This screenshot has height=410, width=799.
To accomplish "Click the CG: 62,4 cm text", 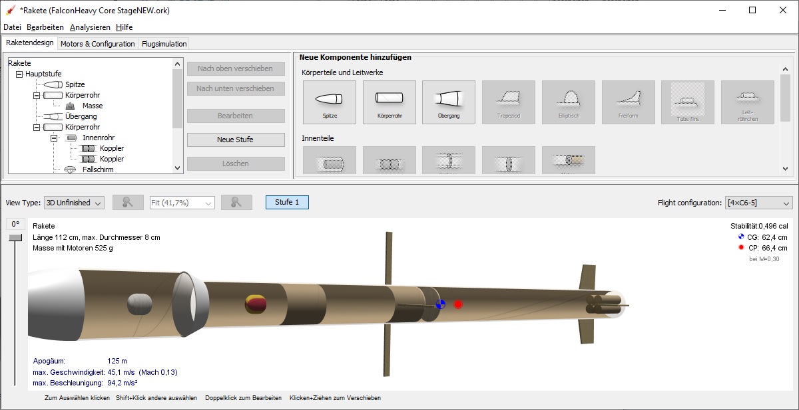I will pyautogui.click(x=767, y=237).
